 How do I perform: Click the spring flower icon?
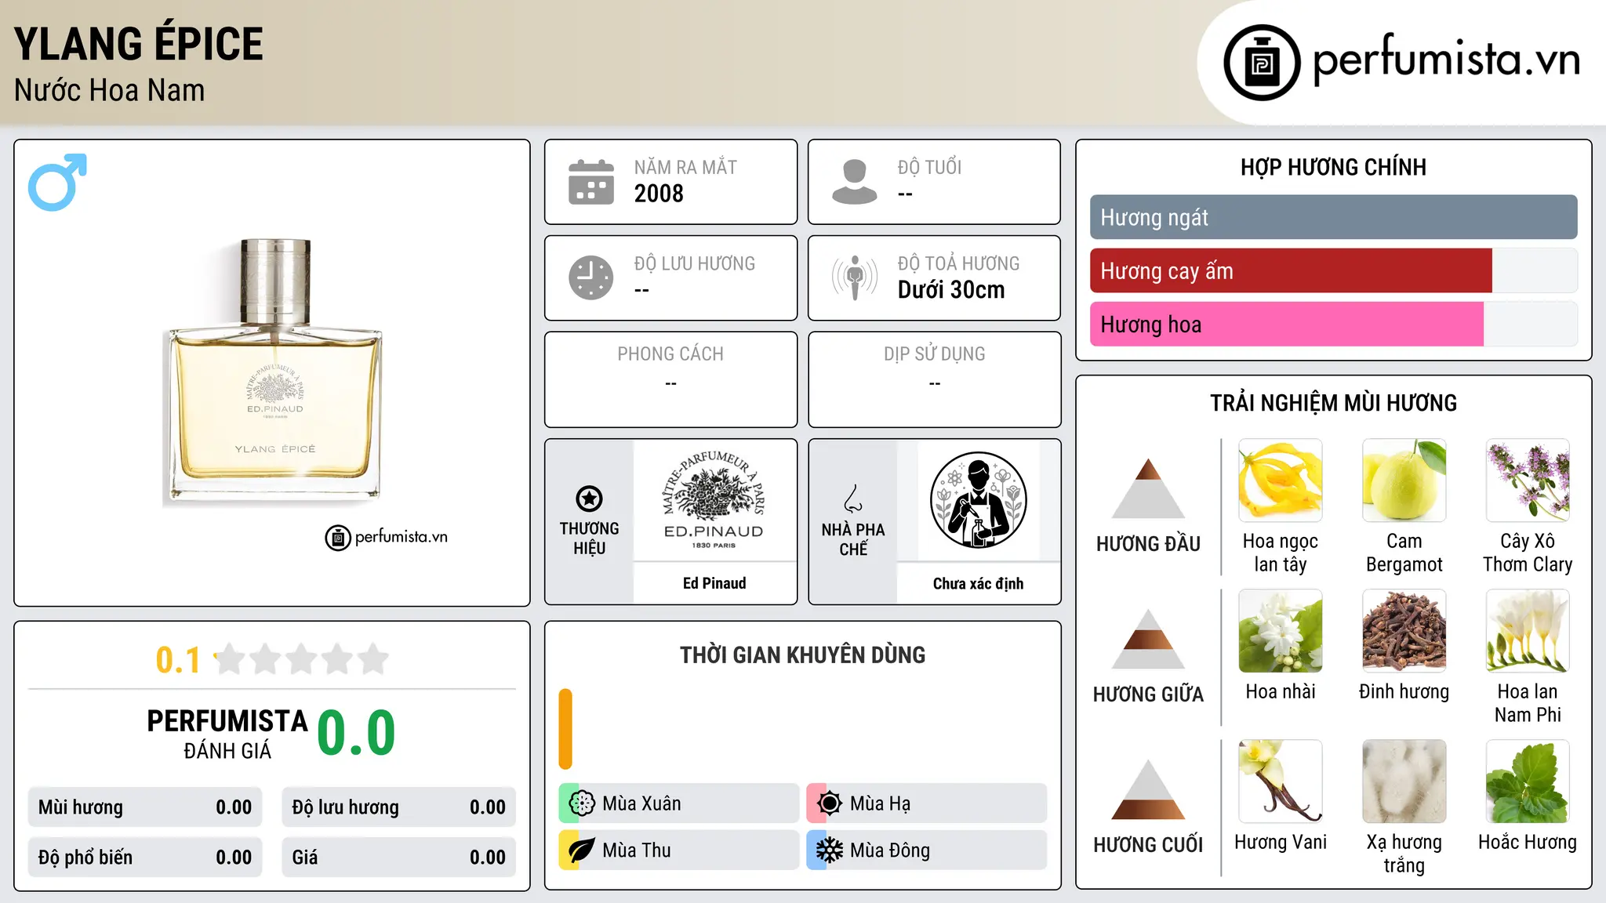click(x=582, y=803)
